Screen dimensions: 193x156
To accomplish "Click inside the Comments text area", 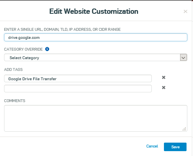I will point(96,118).
